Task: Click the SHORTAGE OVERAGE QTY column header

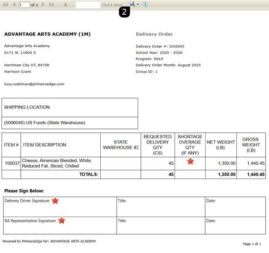Action: point(190,145)
